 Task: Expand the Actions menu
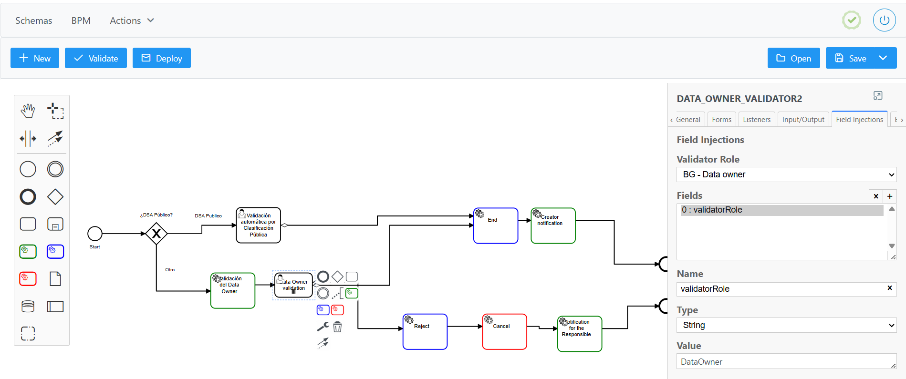coord(132,20)
